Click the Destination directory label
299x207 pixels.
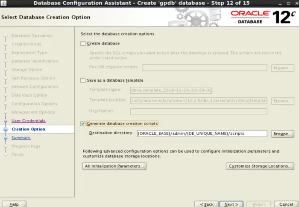pos(111,133)
